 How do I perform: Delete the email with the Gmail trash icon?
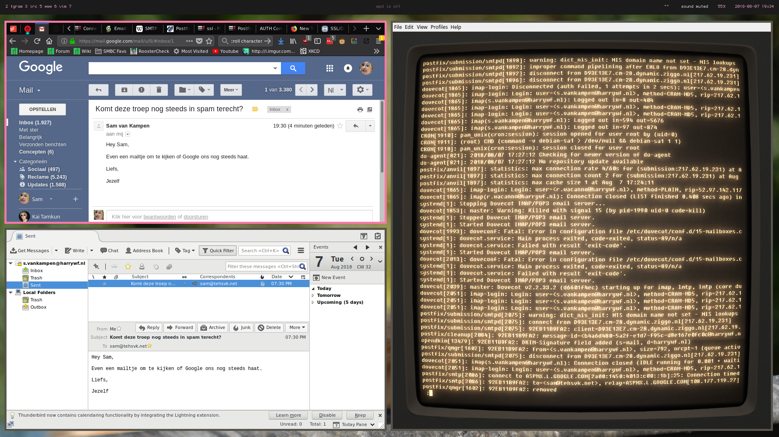click(159, 90)
